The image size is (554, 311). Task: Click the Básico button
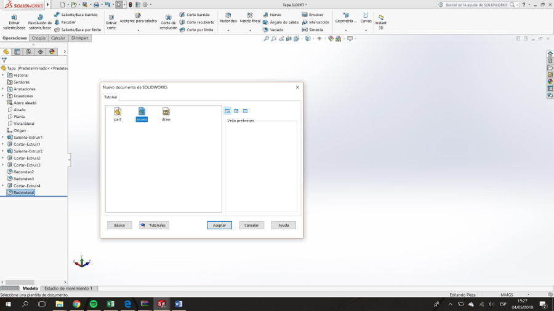(x=119, y=226)
